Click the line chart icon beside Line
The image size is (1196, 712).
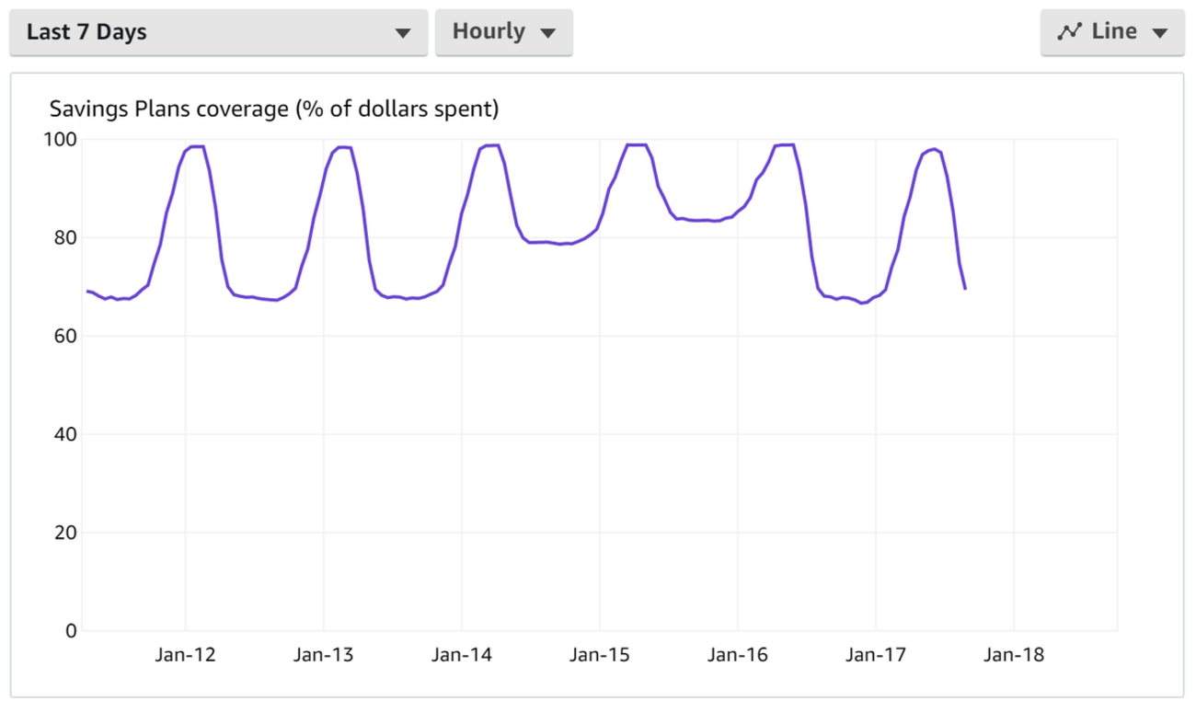pos(1069,32)
